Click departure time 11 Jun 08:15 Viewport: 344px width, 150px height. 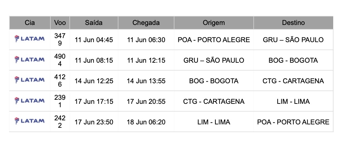94,61
